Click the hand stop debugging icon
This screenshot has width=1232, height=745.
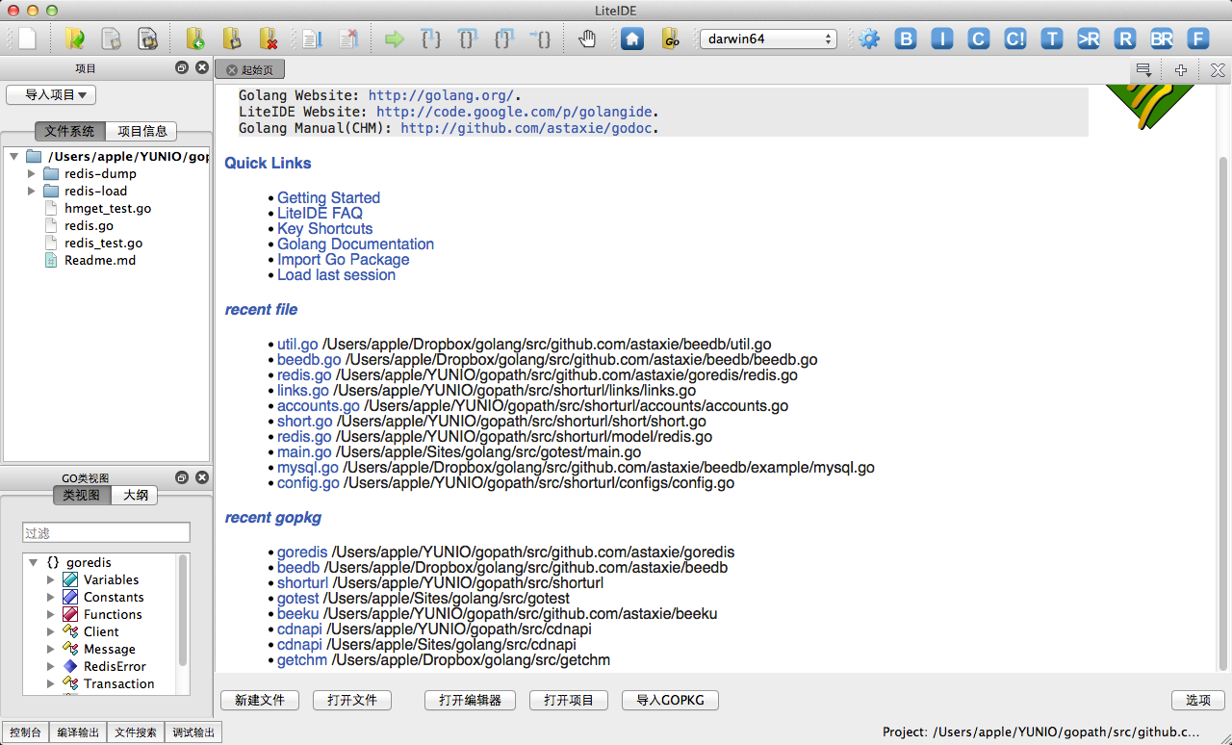(587, 39)
